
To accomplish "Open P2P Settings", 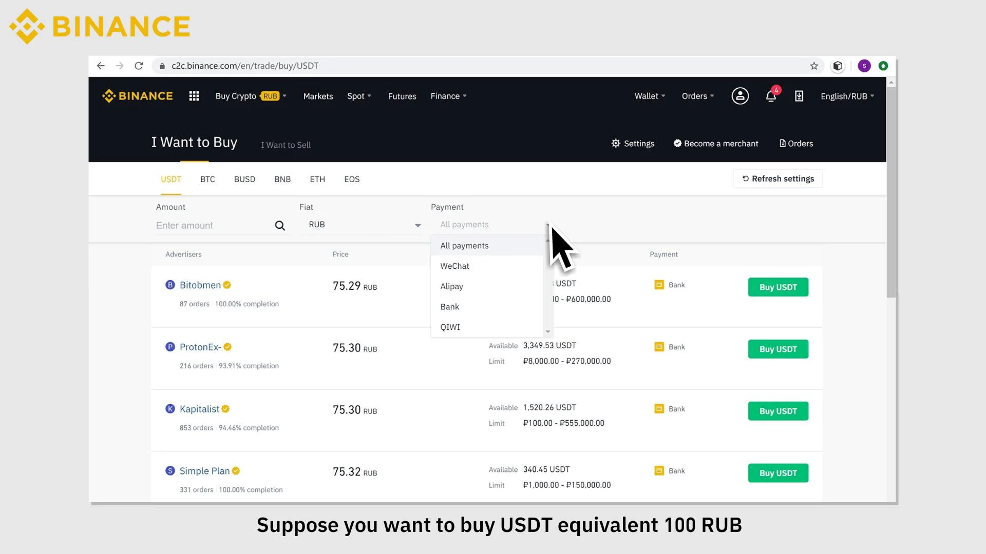I will coord(633,144).
